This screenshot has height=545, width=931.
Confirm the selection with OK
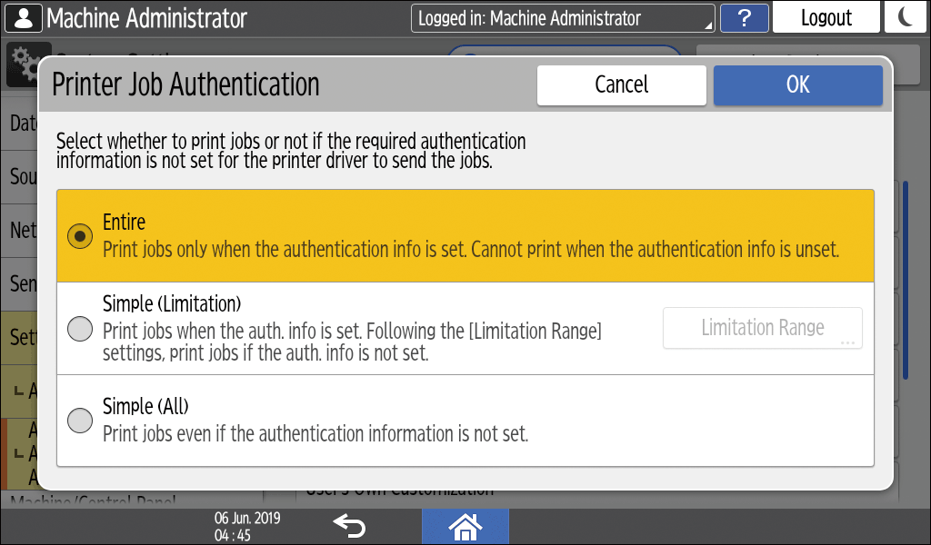pos(797,84)
